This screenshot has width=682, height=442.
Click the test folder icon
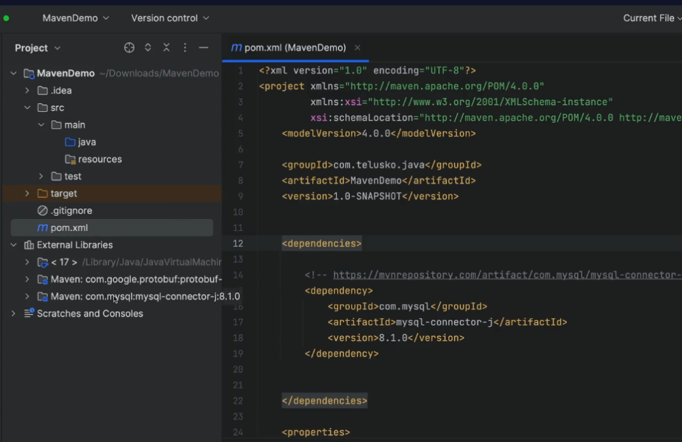(57, 176)
